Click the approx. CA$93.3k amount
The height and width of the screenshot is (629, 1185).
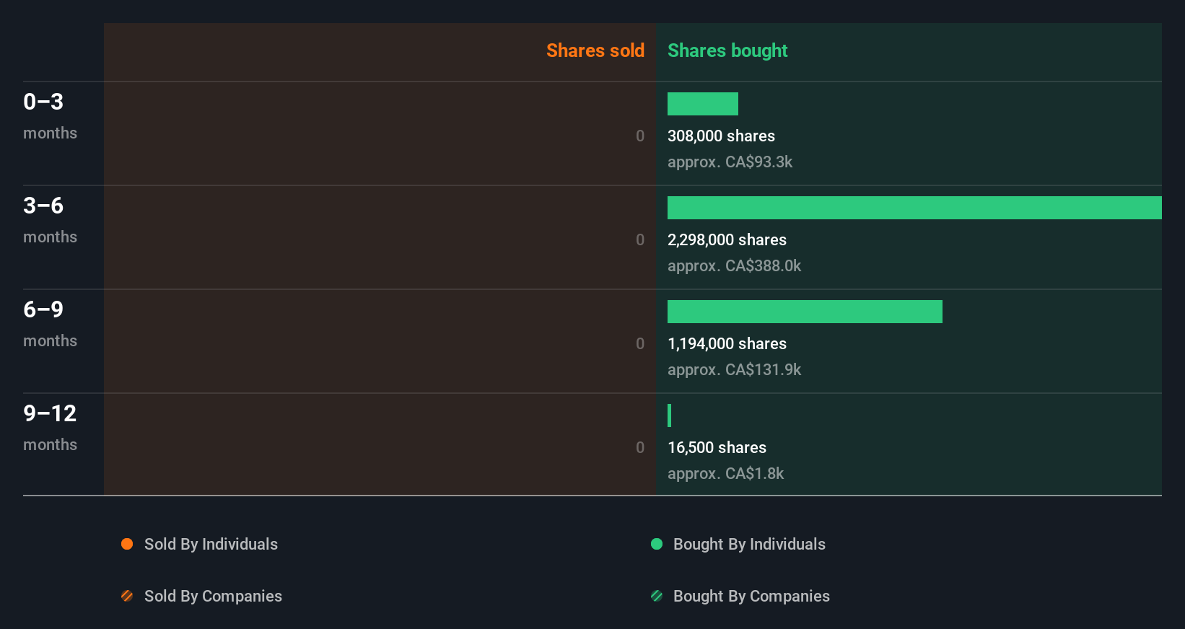(730, 162)
